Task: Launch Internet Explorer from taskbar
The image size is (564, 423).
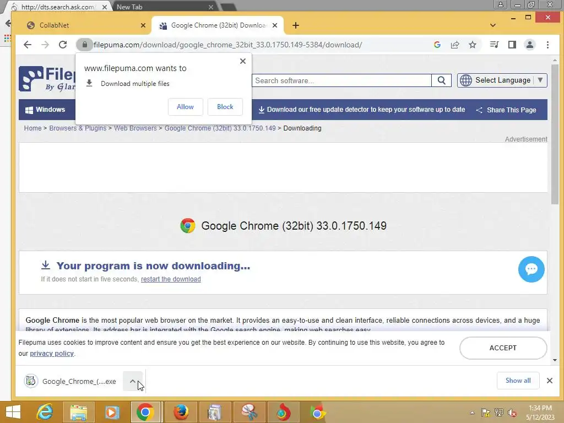Action: (x=45, y=412)
